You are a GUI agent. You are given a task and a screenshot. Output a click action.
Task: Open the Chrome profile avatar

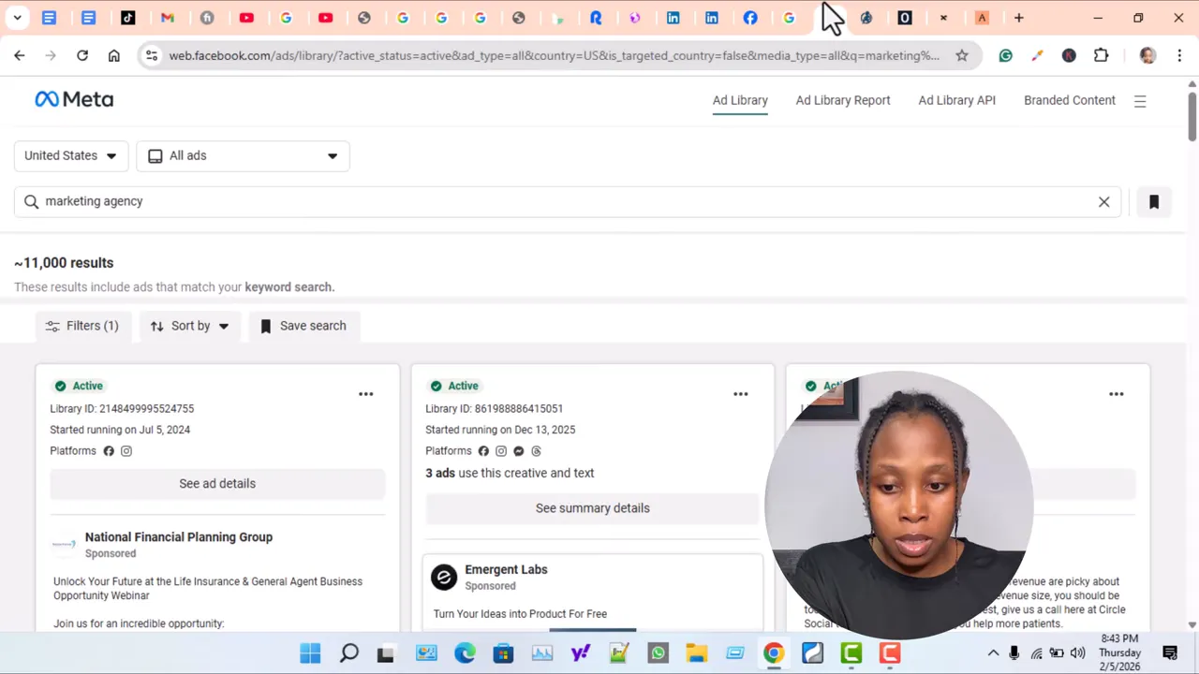1147,56
